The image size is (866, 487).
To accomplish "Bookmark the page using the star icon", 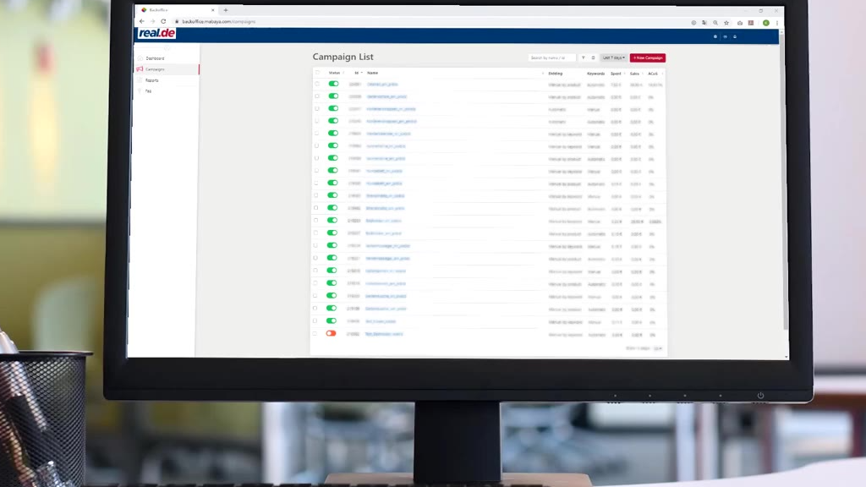I will 726,23.
